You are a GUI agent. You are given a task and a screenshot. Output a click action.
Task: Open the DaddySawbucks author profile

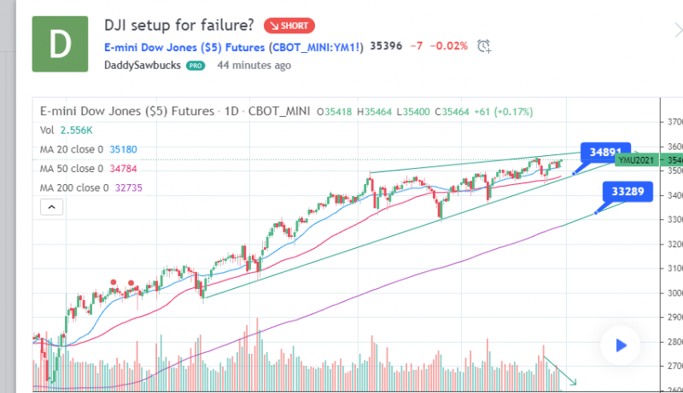coord(143,65)
